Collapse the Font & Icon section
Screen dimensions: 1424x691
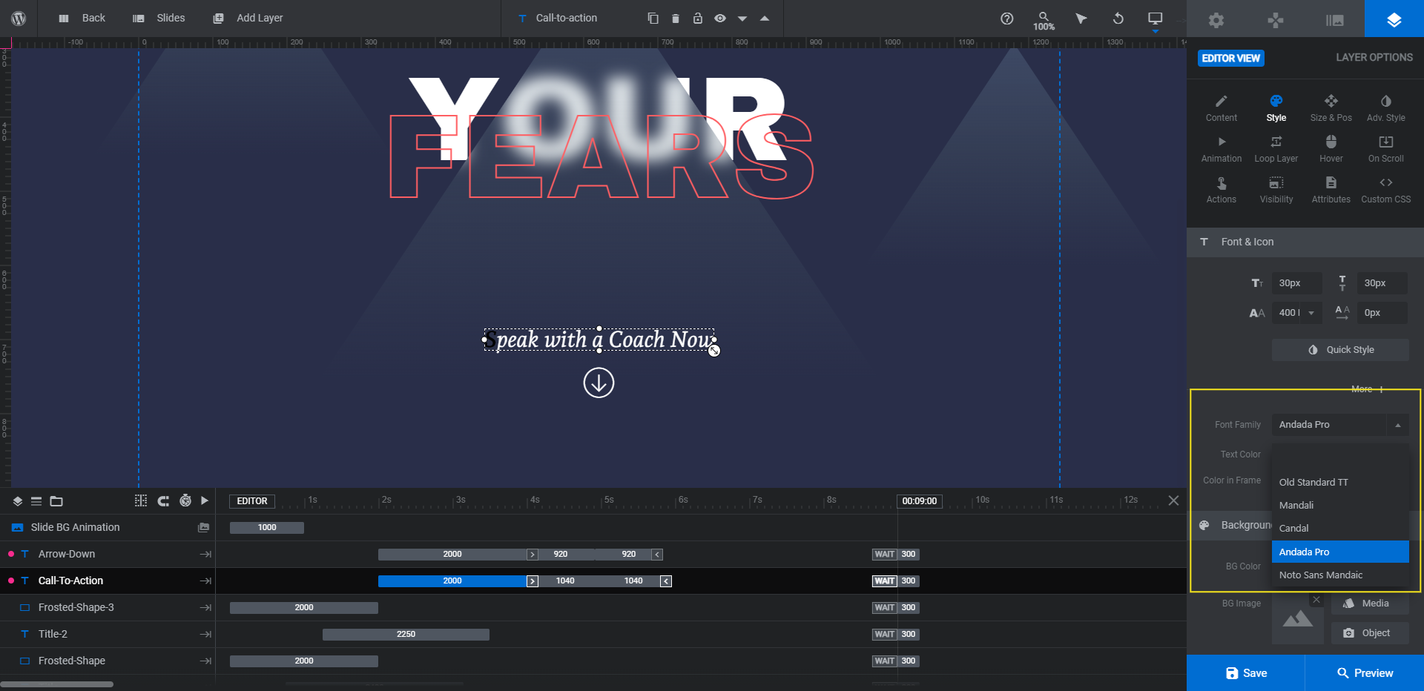(x=1305, y=242)
